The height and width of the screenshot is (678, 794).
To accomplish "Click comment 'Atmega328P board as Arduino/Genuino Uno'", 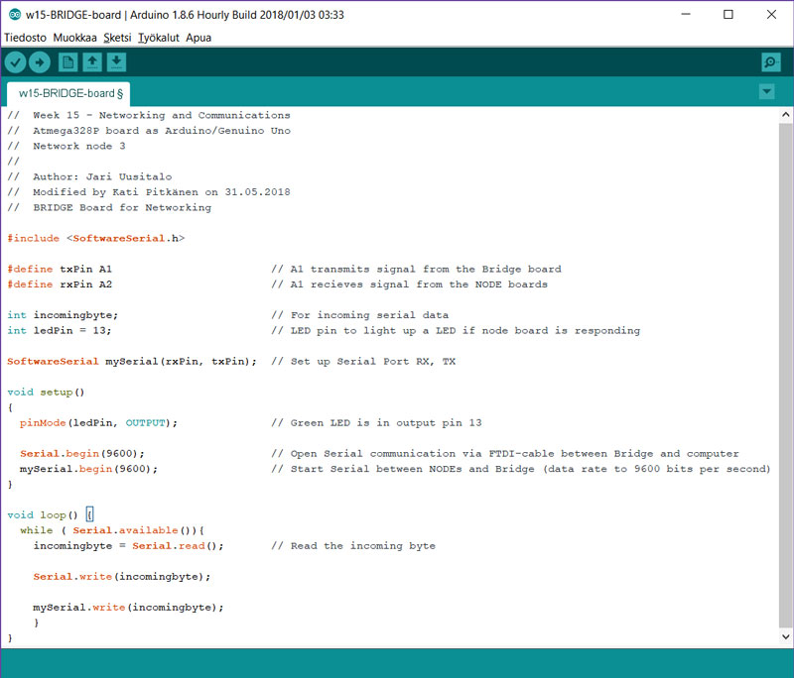I will coord(162,131).
